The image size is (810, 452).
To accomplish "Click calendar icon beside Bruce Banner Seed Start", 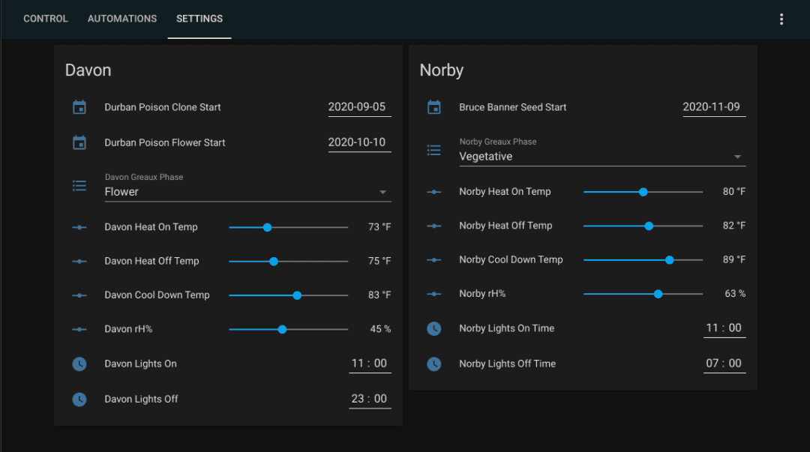I will [x=434, y=107].
